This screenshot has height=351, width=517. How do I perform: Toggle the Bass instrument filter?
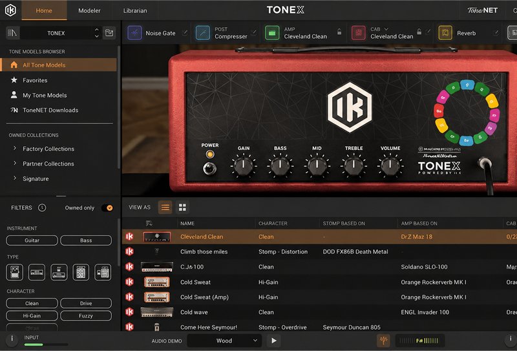[x=86, y=240]
